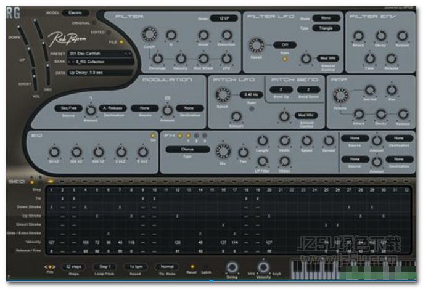Screen dimensions: 423x289
Task: Open the Filter LFO Mode dropdown Mono
Action: [x=326, y=18]
